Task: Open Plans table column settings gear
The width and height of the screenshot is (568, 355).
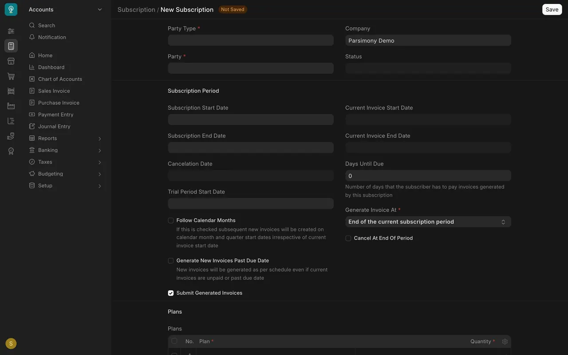Action: [x=505, y=342]
